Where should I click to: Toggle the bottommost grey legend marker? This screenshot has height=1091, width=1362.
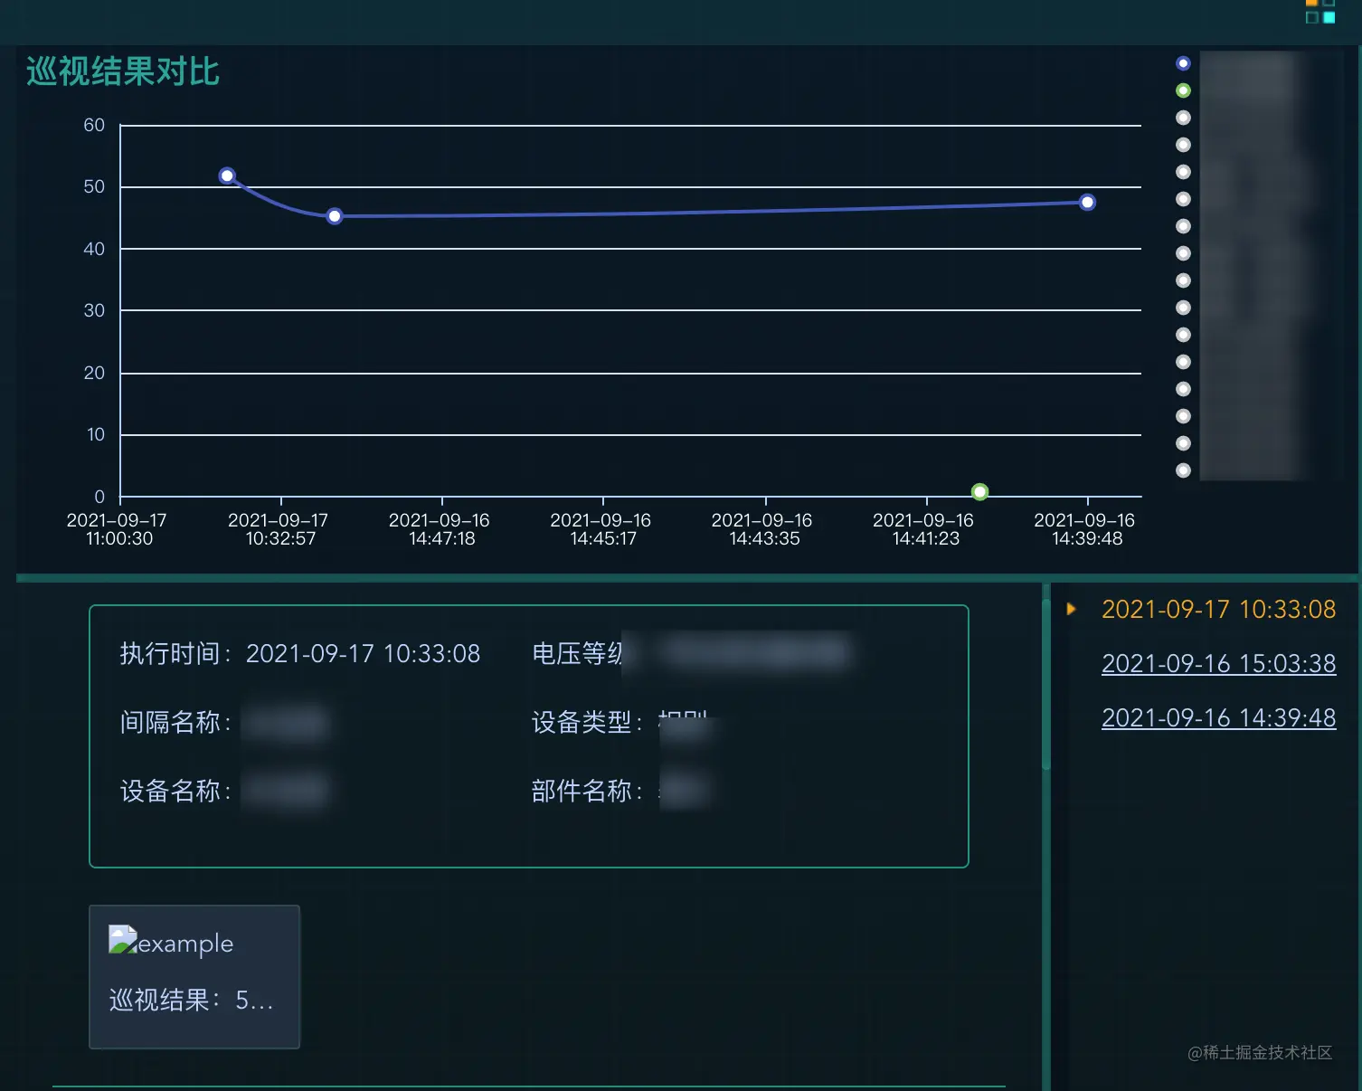point(1183,470)
